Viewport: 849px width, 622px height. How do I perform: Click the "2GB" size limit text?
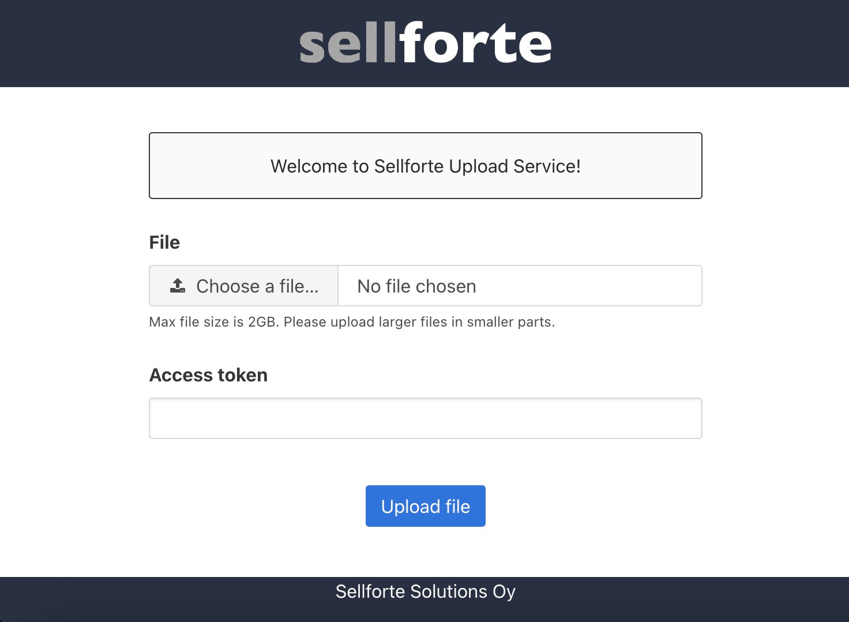click(x=262, y=322)
